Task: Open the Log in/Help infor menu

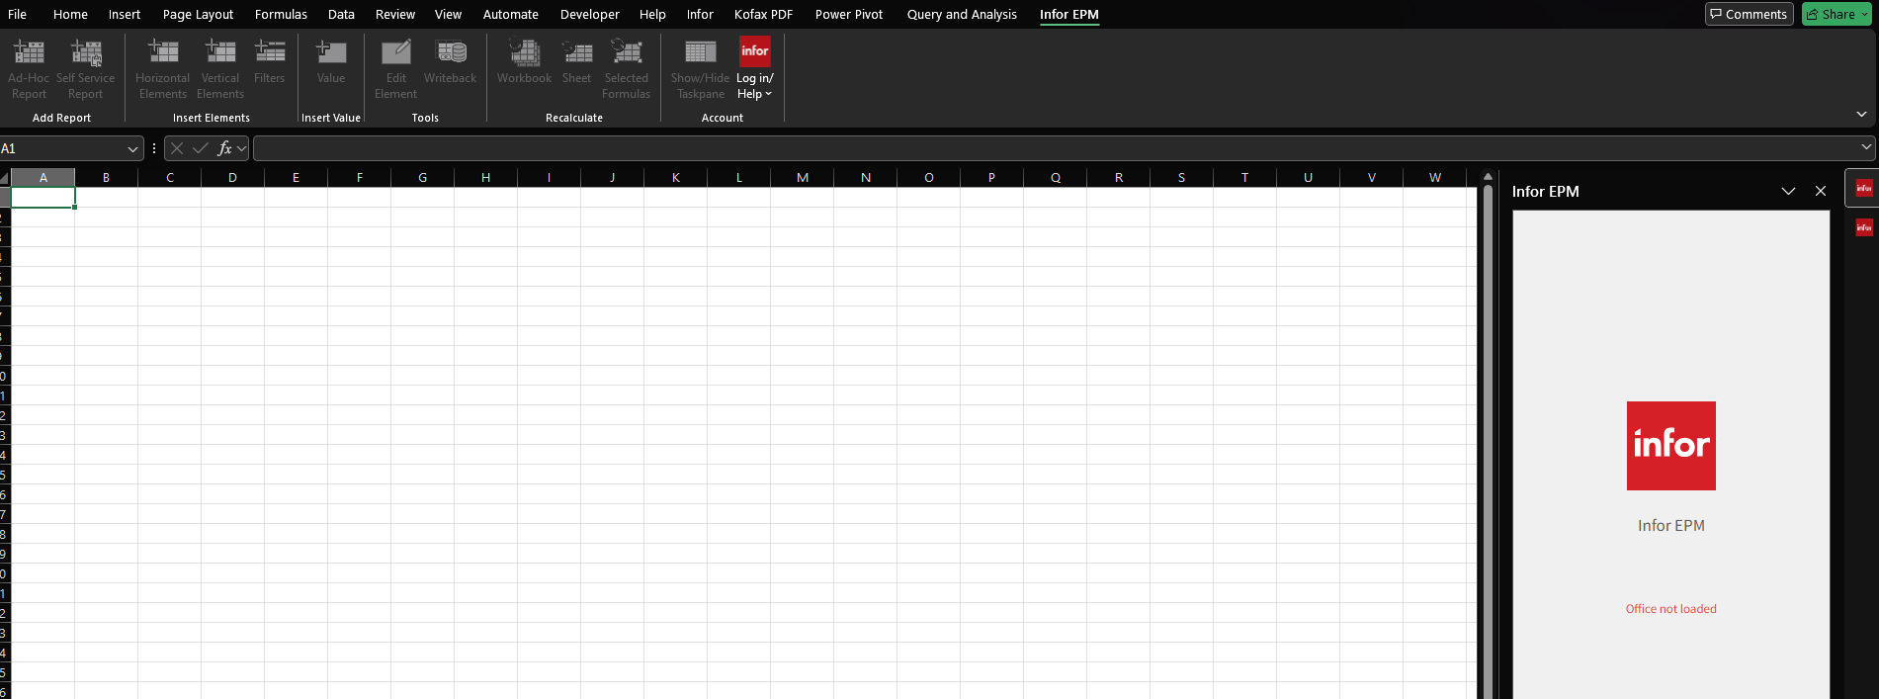Action: point(755,68)
